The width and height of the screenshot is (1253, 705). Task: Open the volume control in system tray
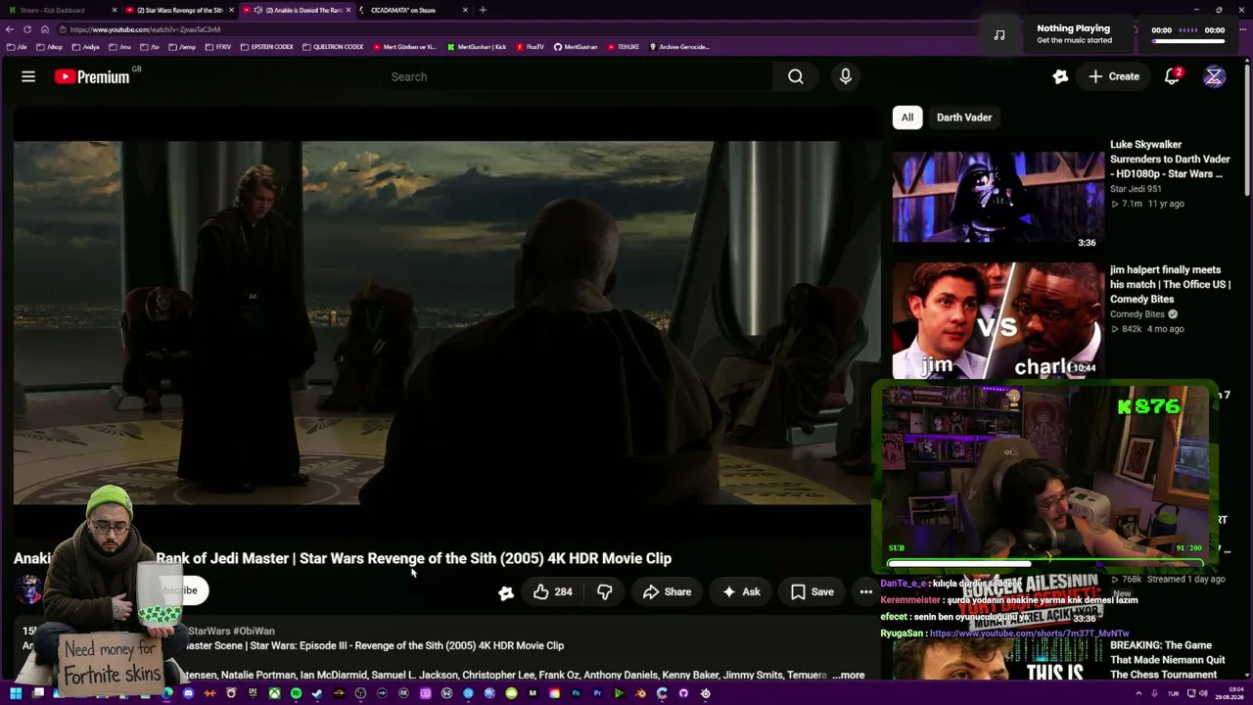1203,693
